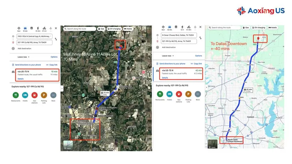Click the add destination plus icon in the right panel

[158, 47]
